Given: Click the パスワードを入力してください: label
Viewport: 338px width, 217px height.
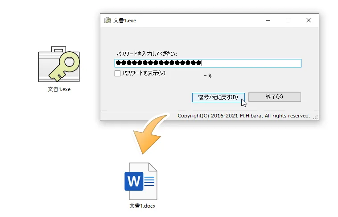Looking at the screenshot, I should (147, 54).
